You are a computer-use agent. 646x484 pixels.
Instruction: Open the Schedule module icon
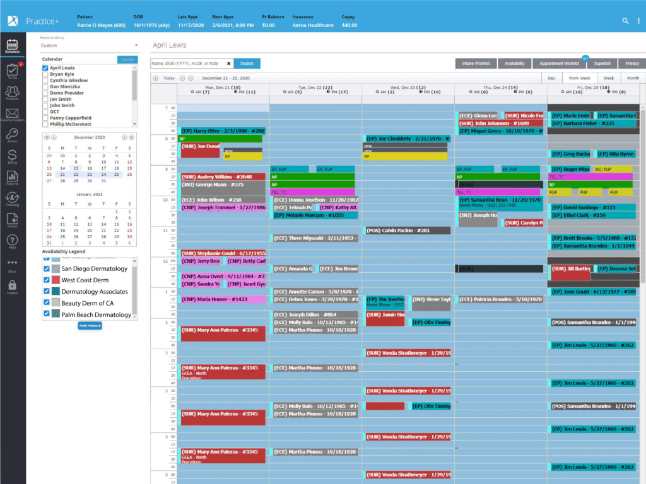(x=12, y=45)
